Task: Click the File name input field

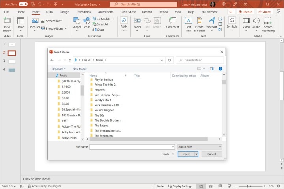Action: point(131,147)
